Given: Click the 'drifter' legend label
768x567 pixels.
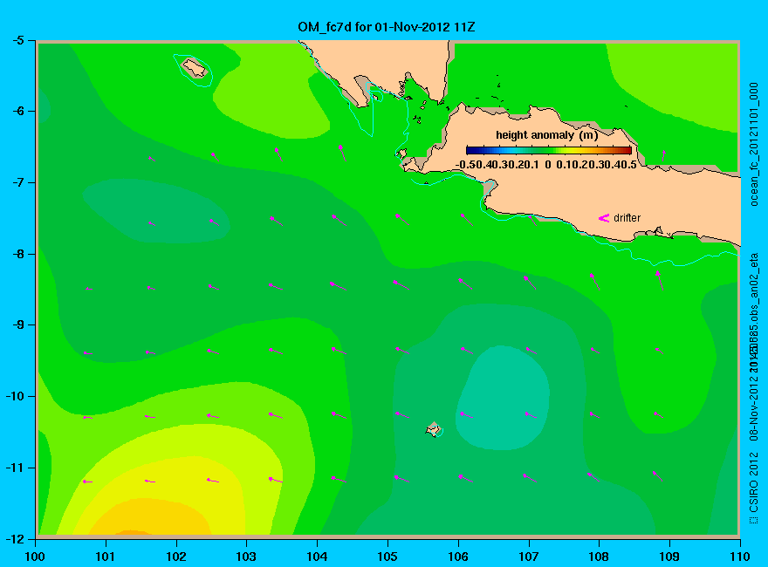Looking at the screenshot, I should pos(627,218).
